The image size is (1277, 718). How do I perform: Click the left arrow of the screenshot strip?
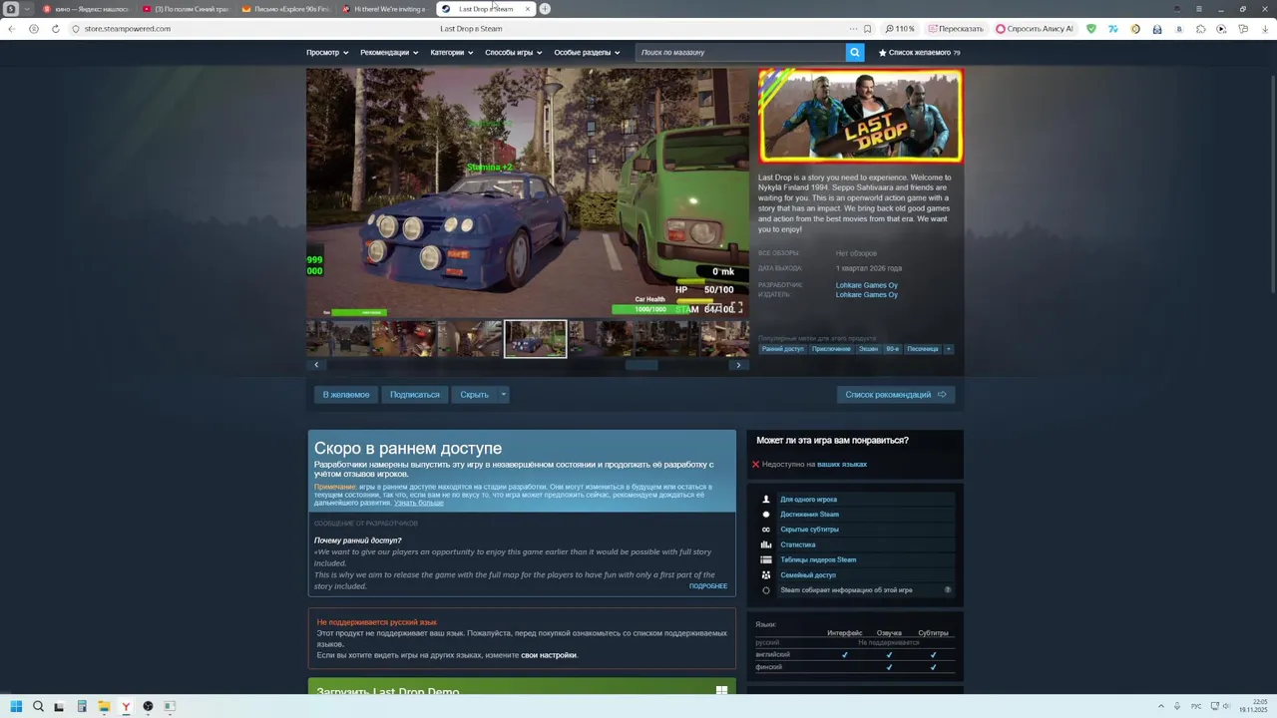pos(316,365)
